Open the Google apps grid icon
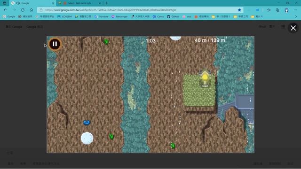 pos(283,27)
